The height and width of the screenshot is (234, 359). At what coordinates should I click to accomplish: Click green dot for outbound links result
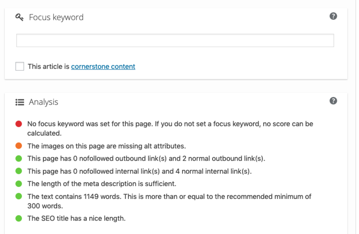click(19, 158)
